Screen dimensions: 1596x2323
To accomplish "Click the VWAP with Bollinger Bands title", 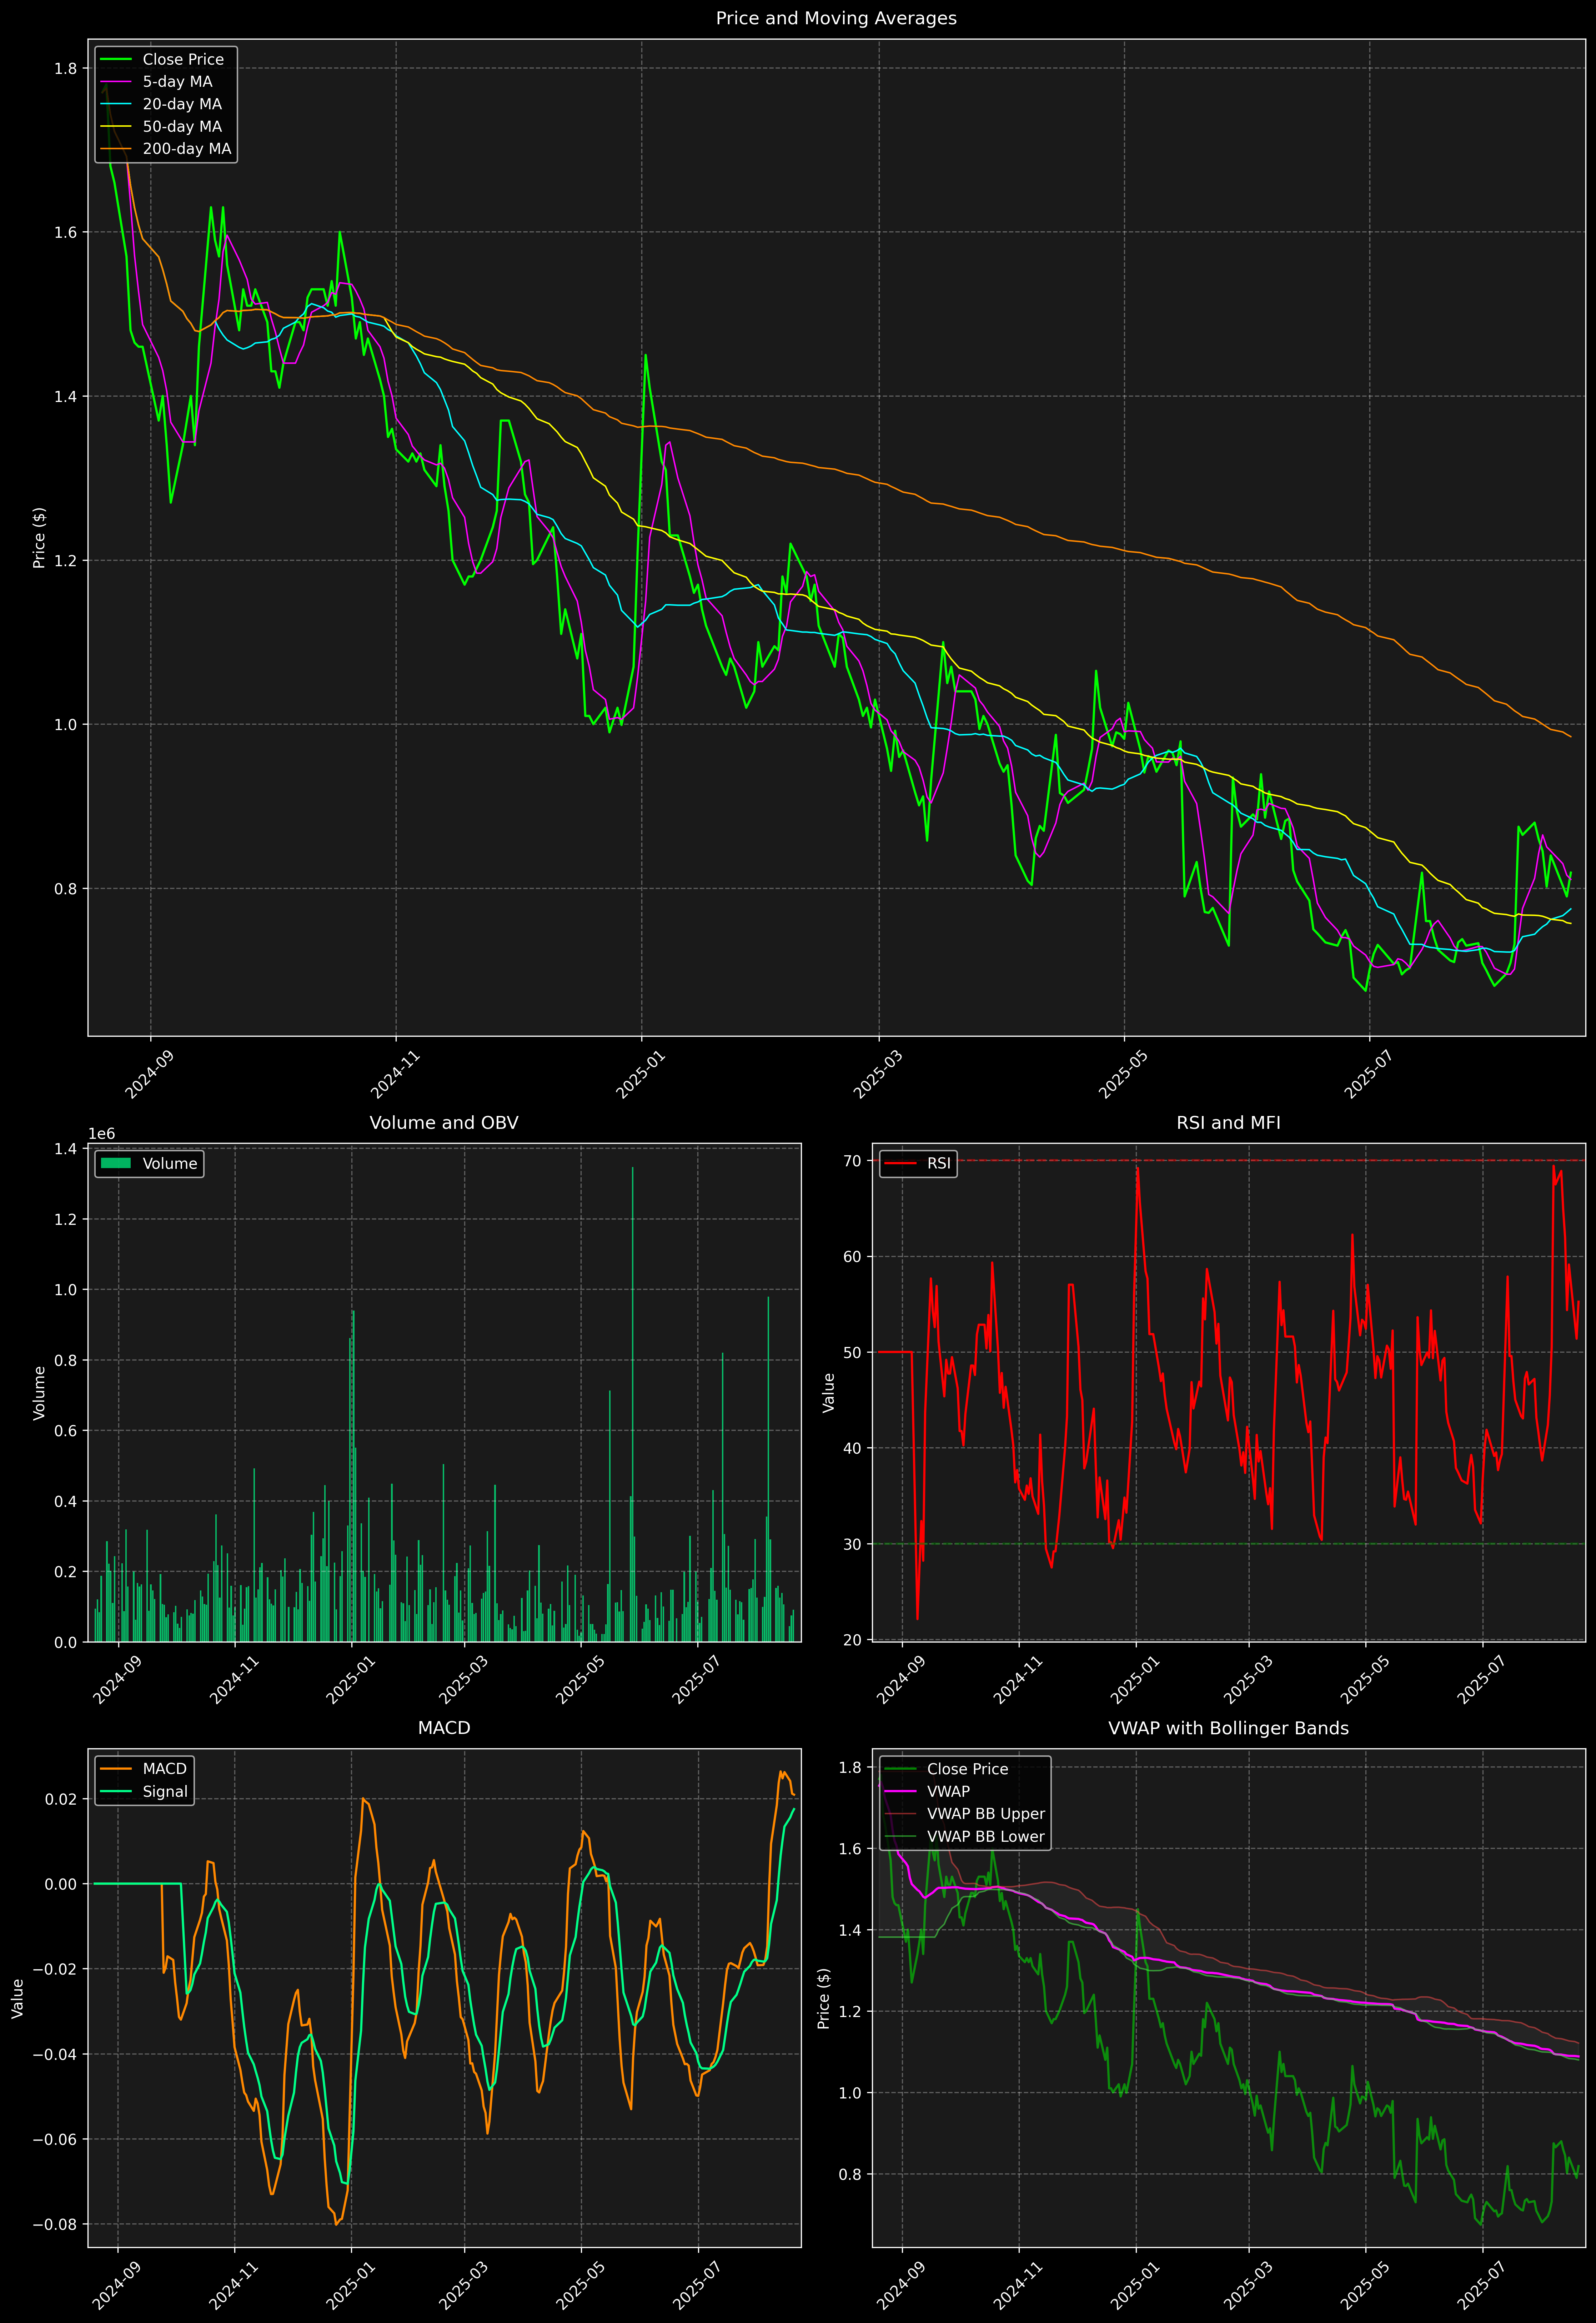I will [x=1228, y=1728].
